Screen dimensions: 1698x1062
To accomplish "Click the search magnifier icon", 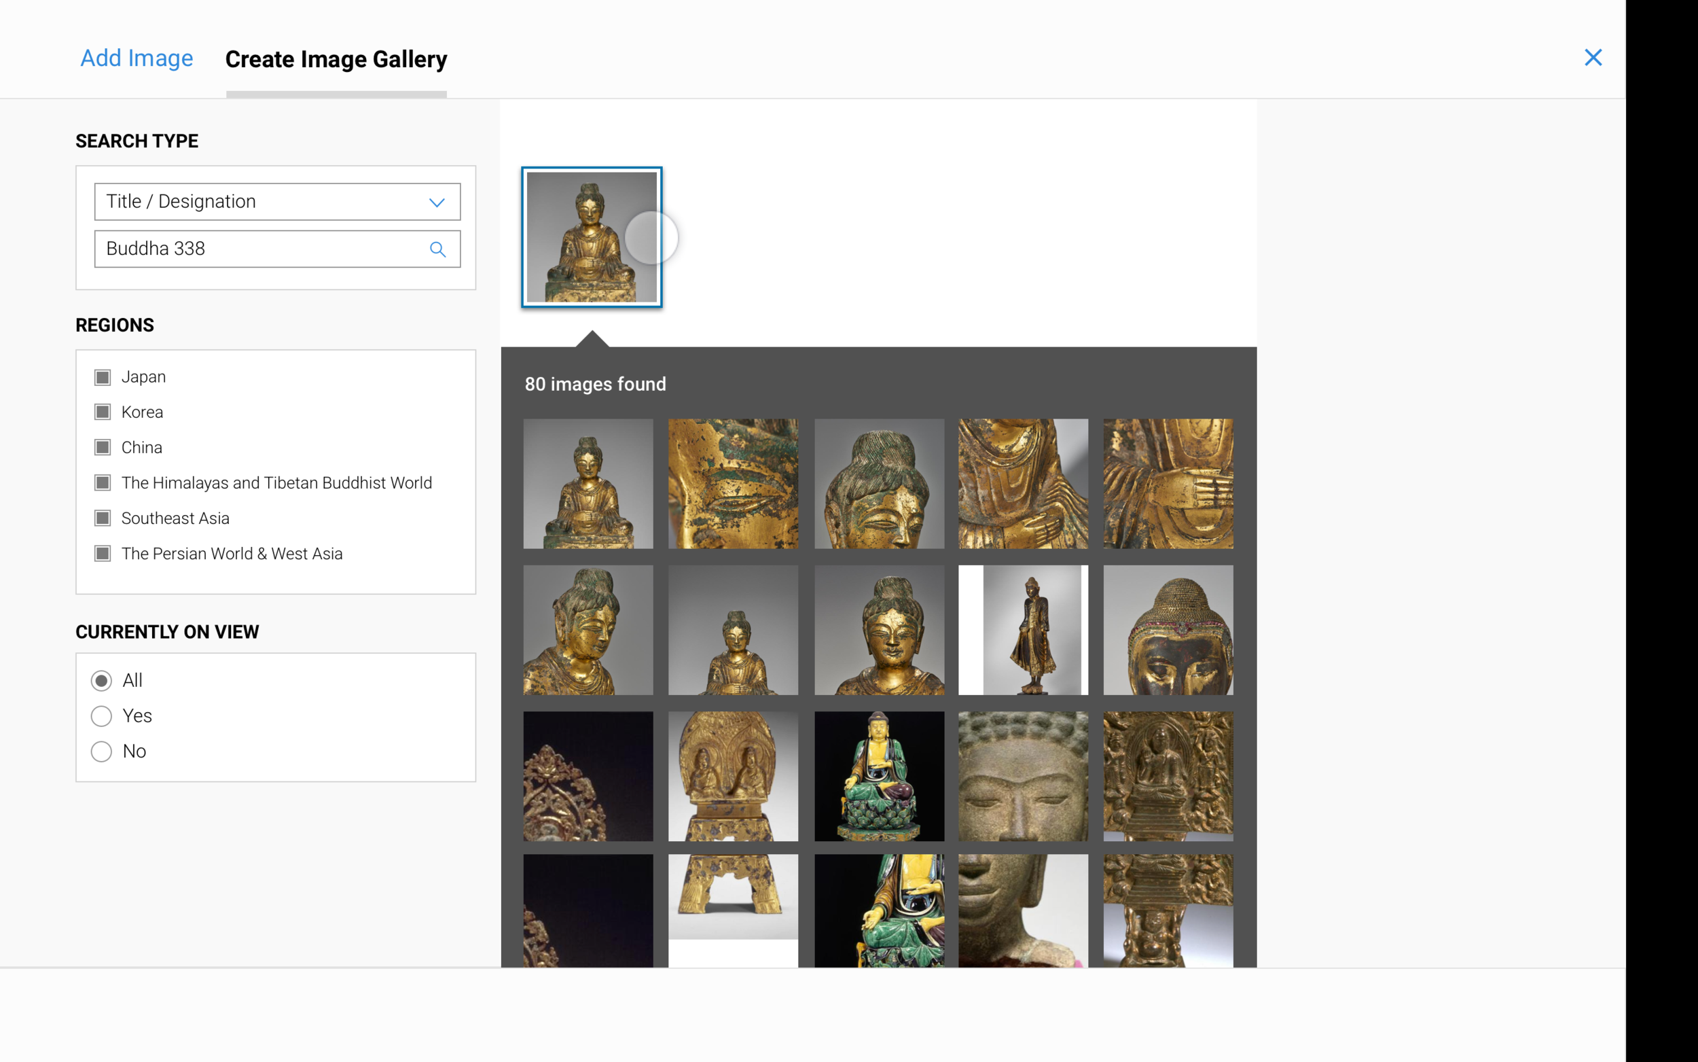I will (x=437, y=249).
